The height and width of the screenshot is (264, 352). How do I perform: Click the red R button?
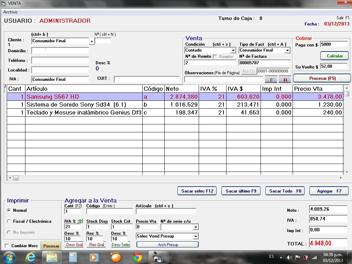click(x=285, y=80)
